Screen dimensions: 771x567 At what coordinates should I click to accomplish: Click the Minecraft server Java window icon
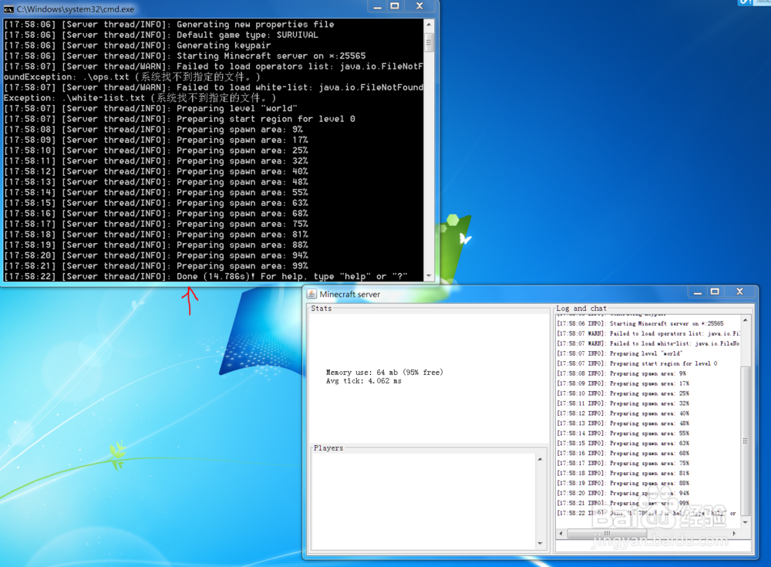click(311, 294)
